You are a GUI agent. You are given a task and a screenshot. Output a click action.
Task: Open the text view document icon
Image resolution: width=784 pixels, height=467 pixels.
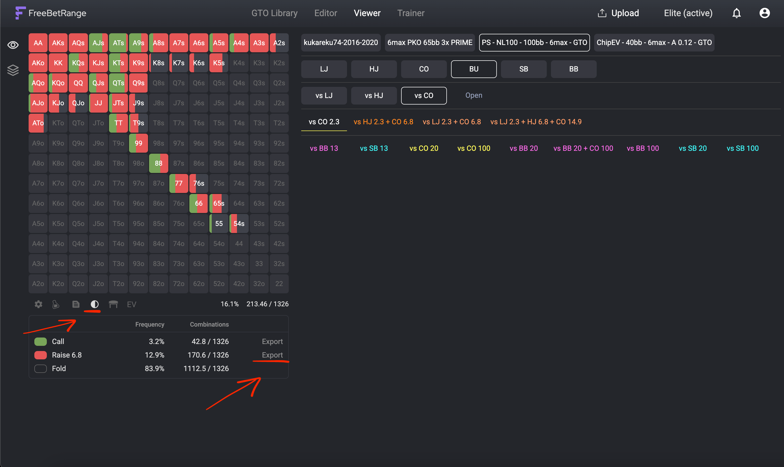pos(75,304)
